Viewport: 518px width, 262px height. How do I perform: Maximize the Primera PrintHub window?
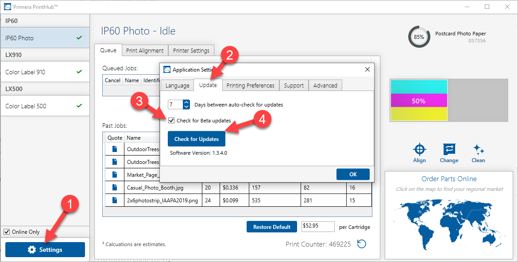[487, 7]
